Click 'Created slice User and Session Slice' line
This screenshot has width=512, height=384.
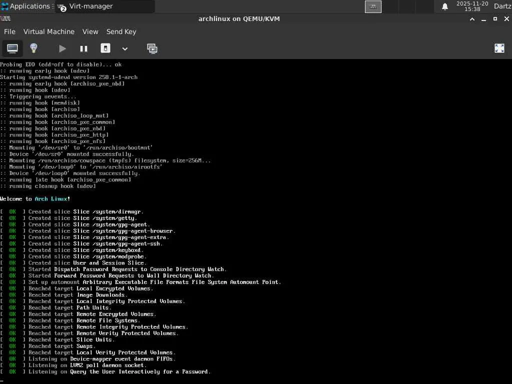(x=73, y=263)
